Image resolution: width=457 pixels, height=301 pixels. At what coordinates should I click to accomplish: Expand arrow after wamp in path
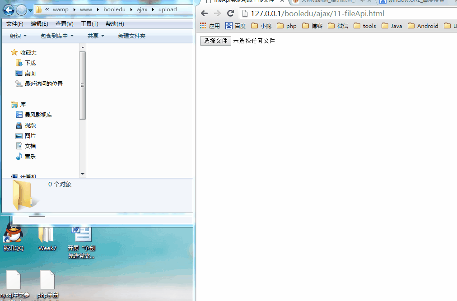(x=75, y=9)
